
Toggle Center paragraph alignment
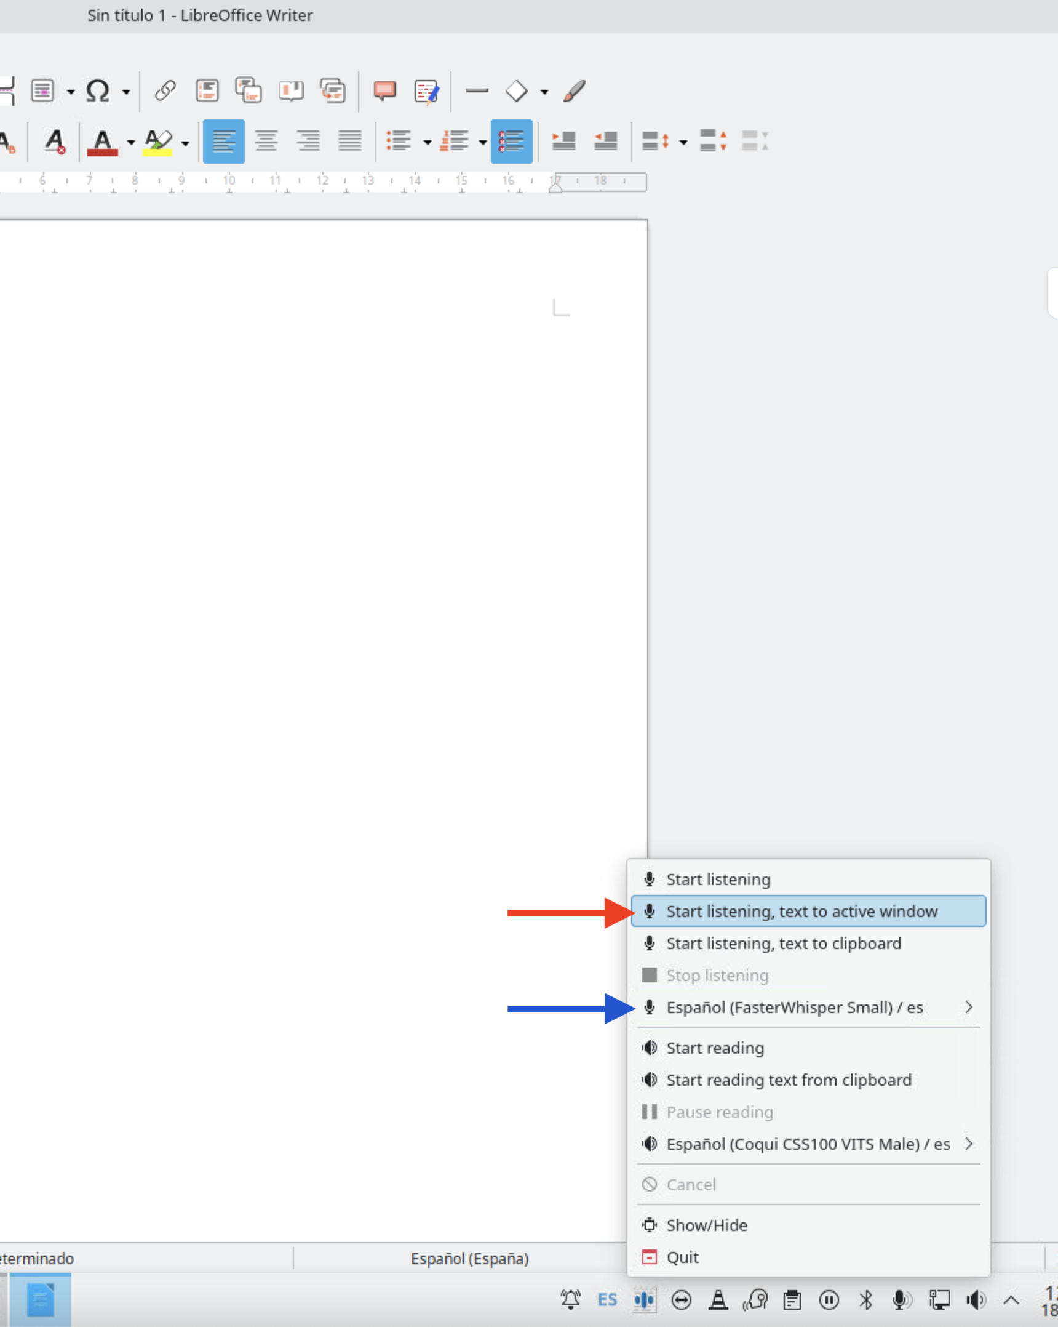click(266, 142)
